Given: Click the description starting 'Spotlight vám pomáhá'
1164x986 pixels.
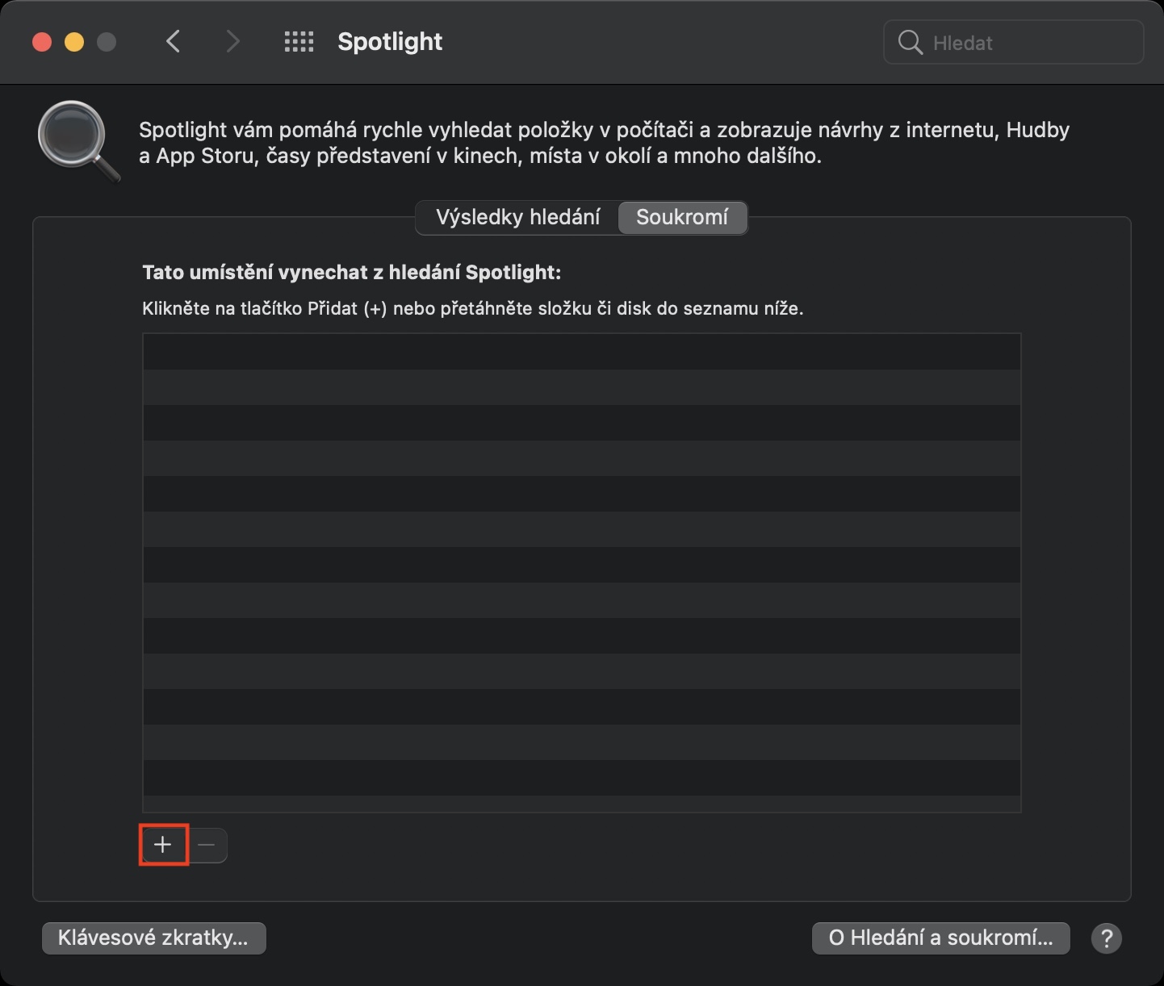Looking at the screenshot, I should point(604,143).
